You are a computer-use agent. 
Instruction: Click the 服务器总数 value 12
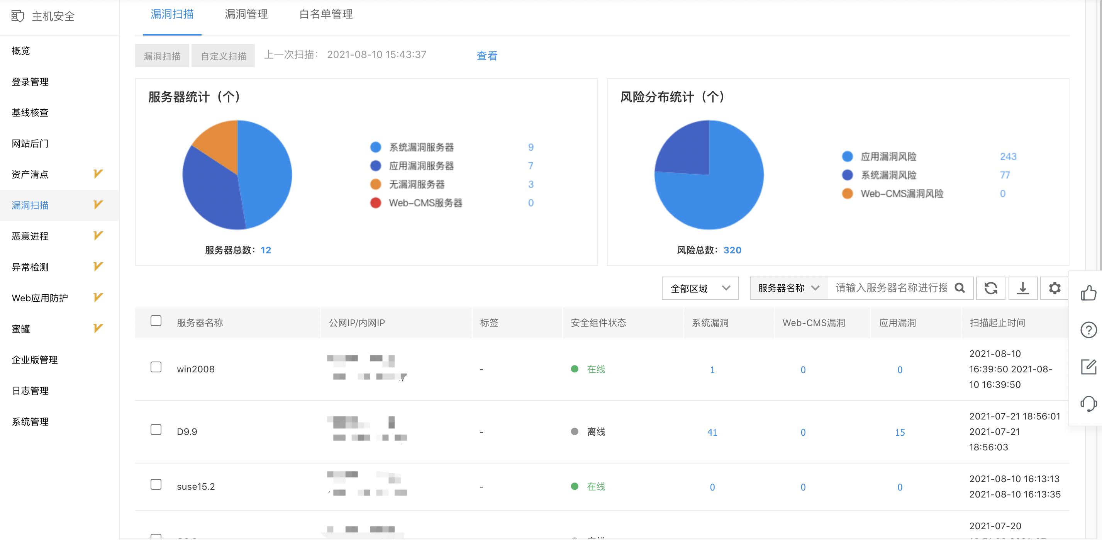tap(266, 250)
